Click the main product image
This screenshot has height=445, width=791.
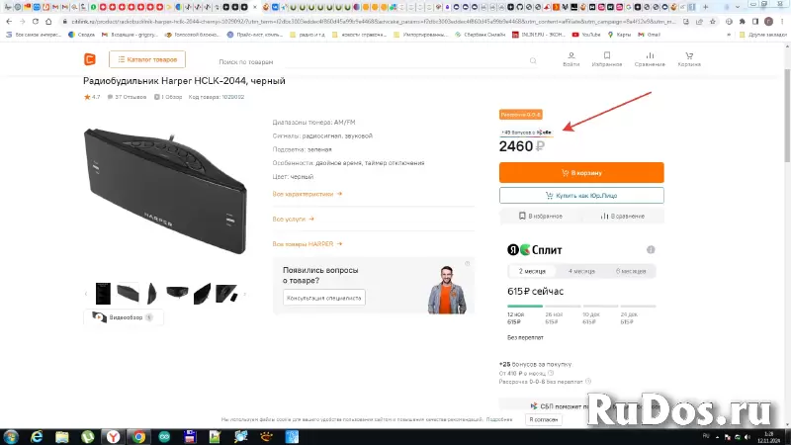[x=165, y=191]
